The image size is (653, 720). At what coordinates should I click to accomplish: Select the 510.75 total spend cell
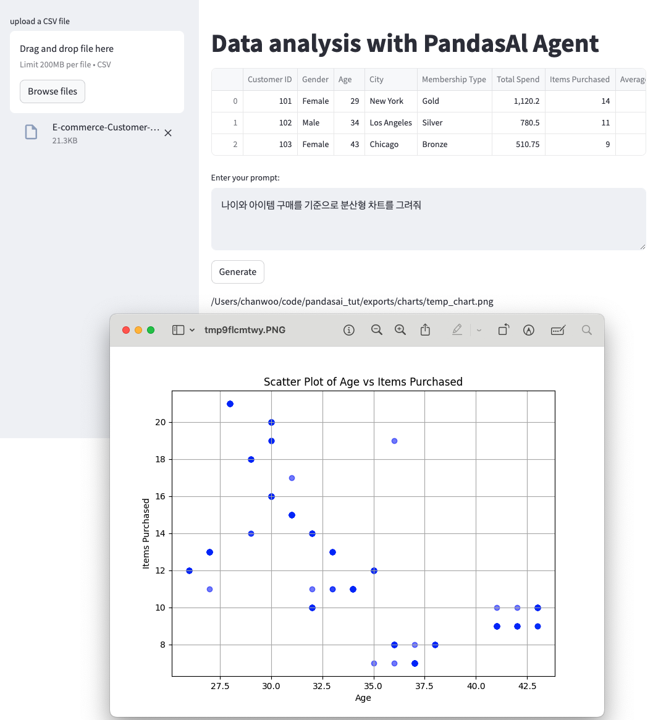click(518, 144)
